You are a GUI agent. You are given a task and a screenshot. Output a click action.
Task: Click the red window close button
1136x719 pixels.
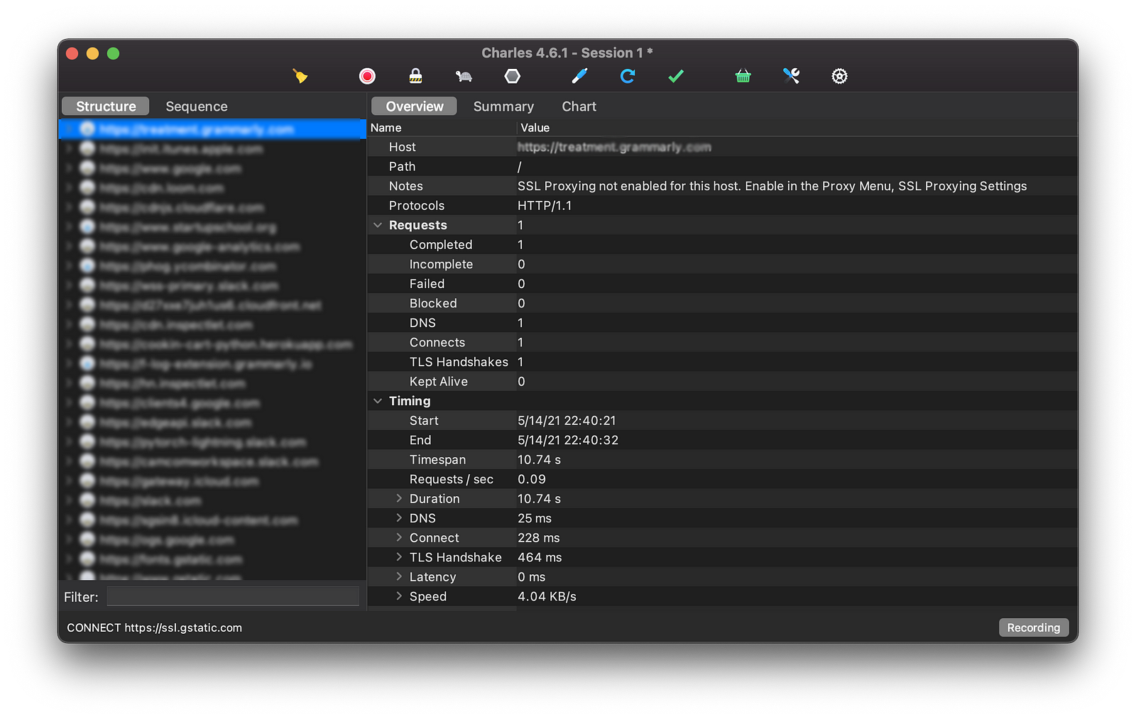(x=72, y=53)
